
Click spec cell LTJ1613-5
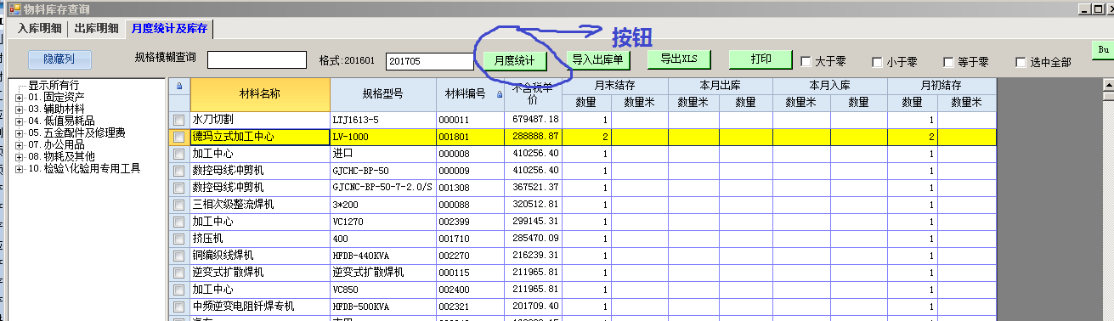coord(382,120)
